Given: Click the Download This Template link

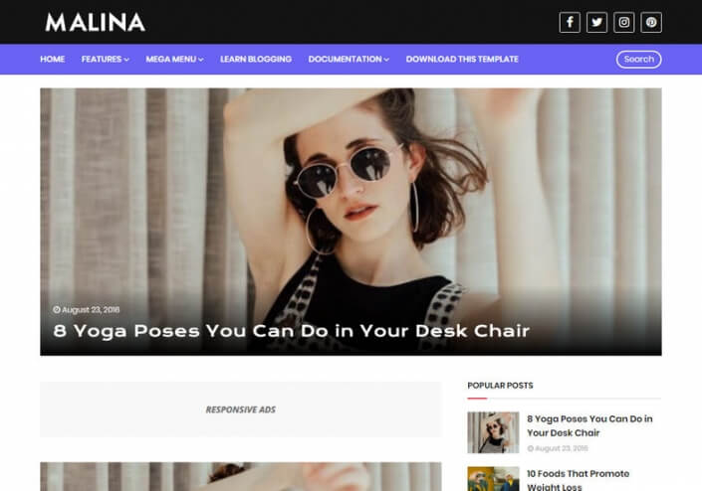Looking at the screenshot, I should [x=462, y=59].
